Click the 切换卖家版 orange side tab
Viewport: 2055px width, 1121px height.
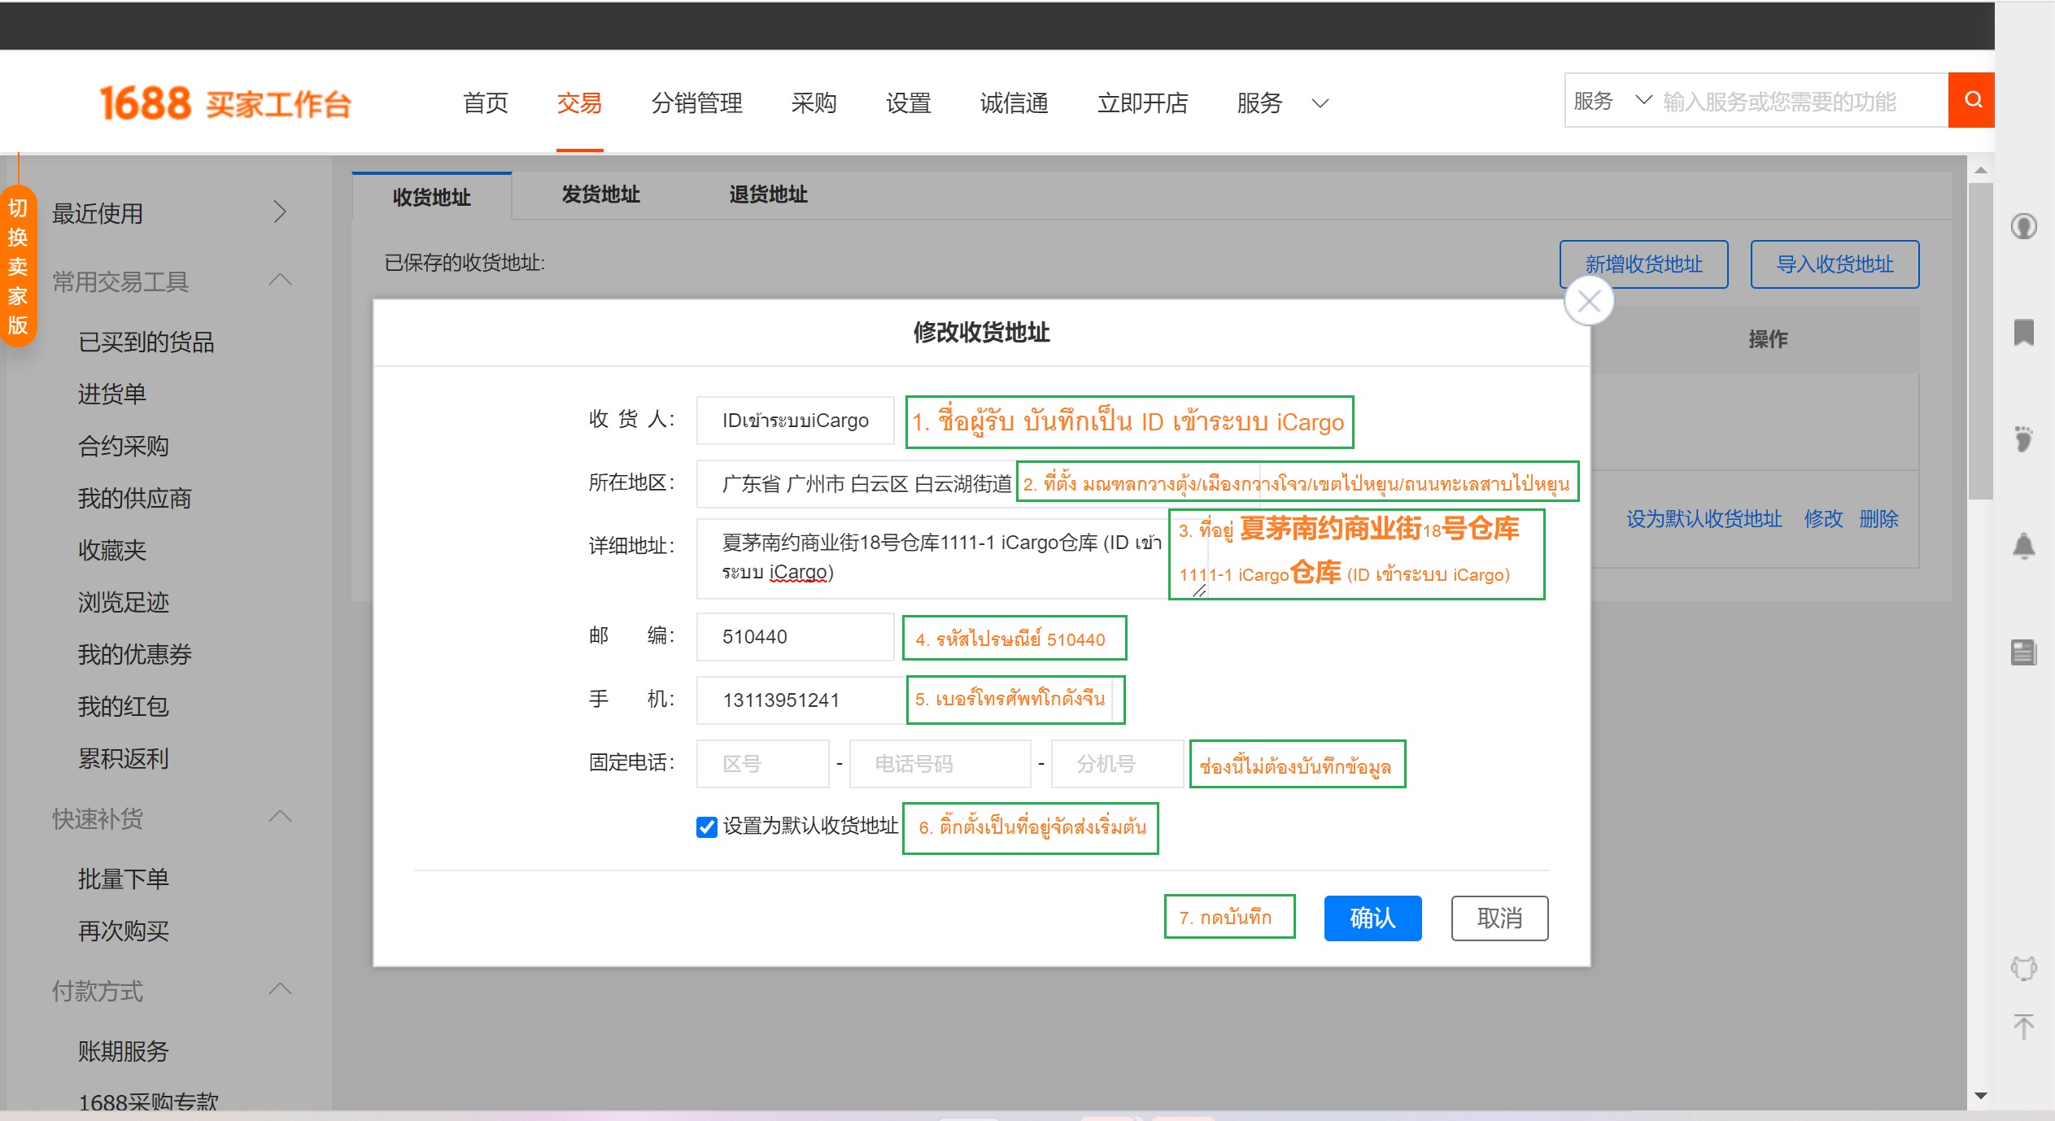coord(18,266)
